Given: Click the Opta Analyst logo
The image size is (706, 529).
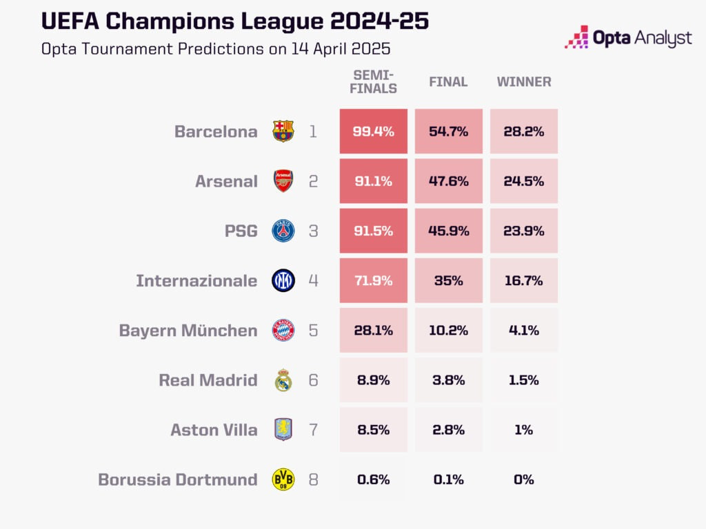Looking at the screenshot, I should point(627,37).
